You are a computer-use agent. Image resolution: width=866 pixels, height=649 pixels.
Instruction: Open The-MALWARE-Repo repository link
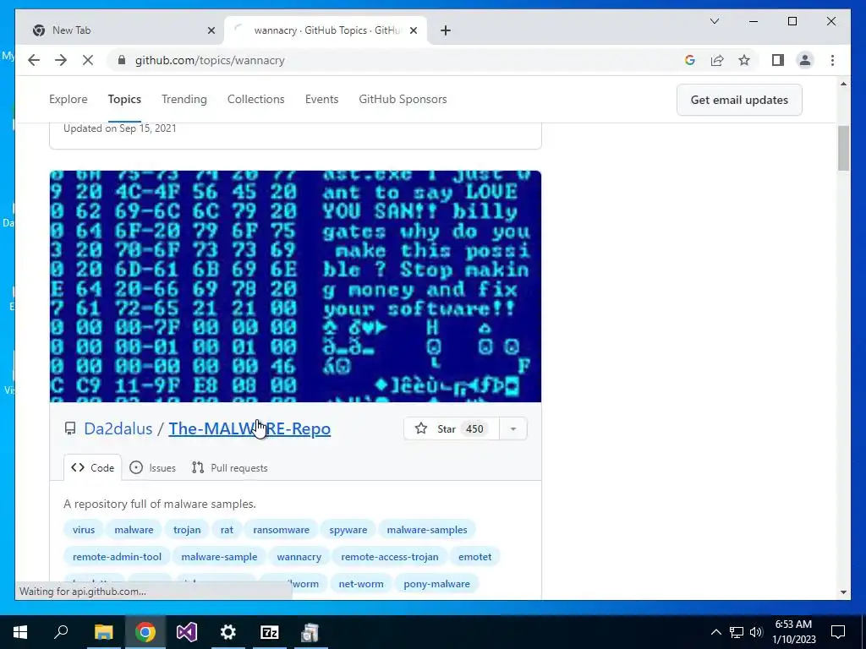pos(249,428)
